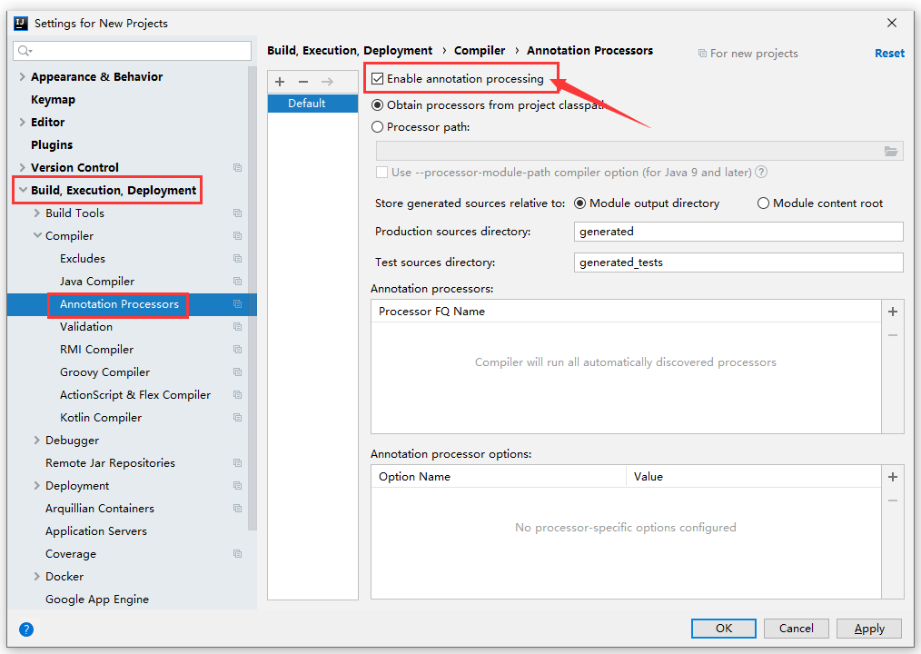
Task: Toggle Enable annotation processing checkbox
Action: (378, 79)
